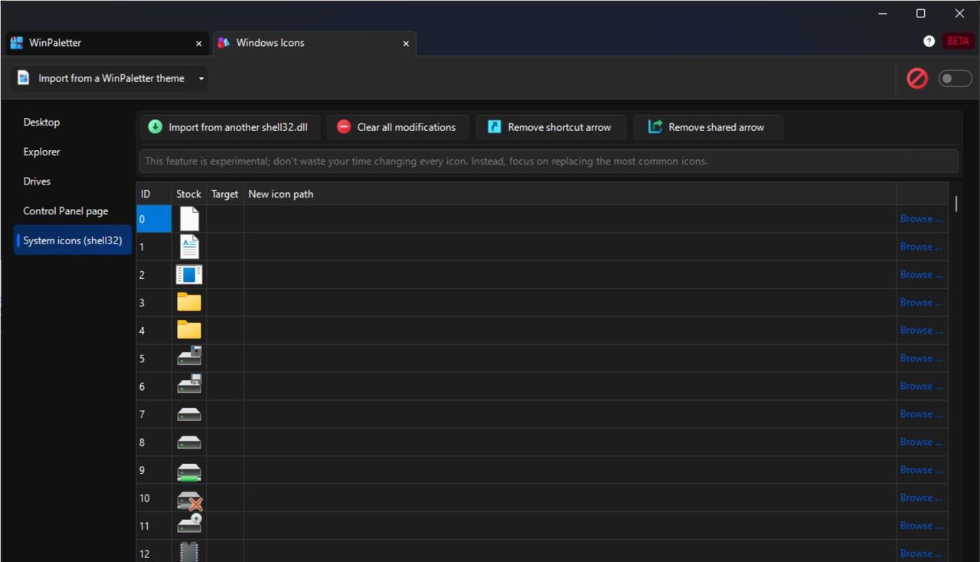Toggle the switch in the top-right corner

(x=955, y=78)
